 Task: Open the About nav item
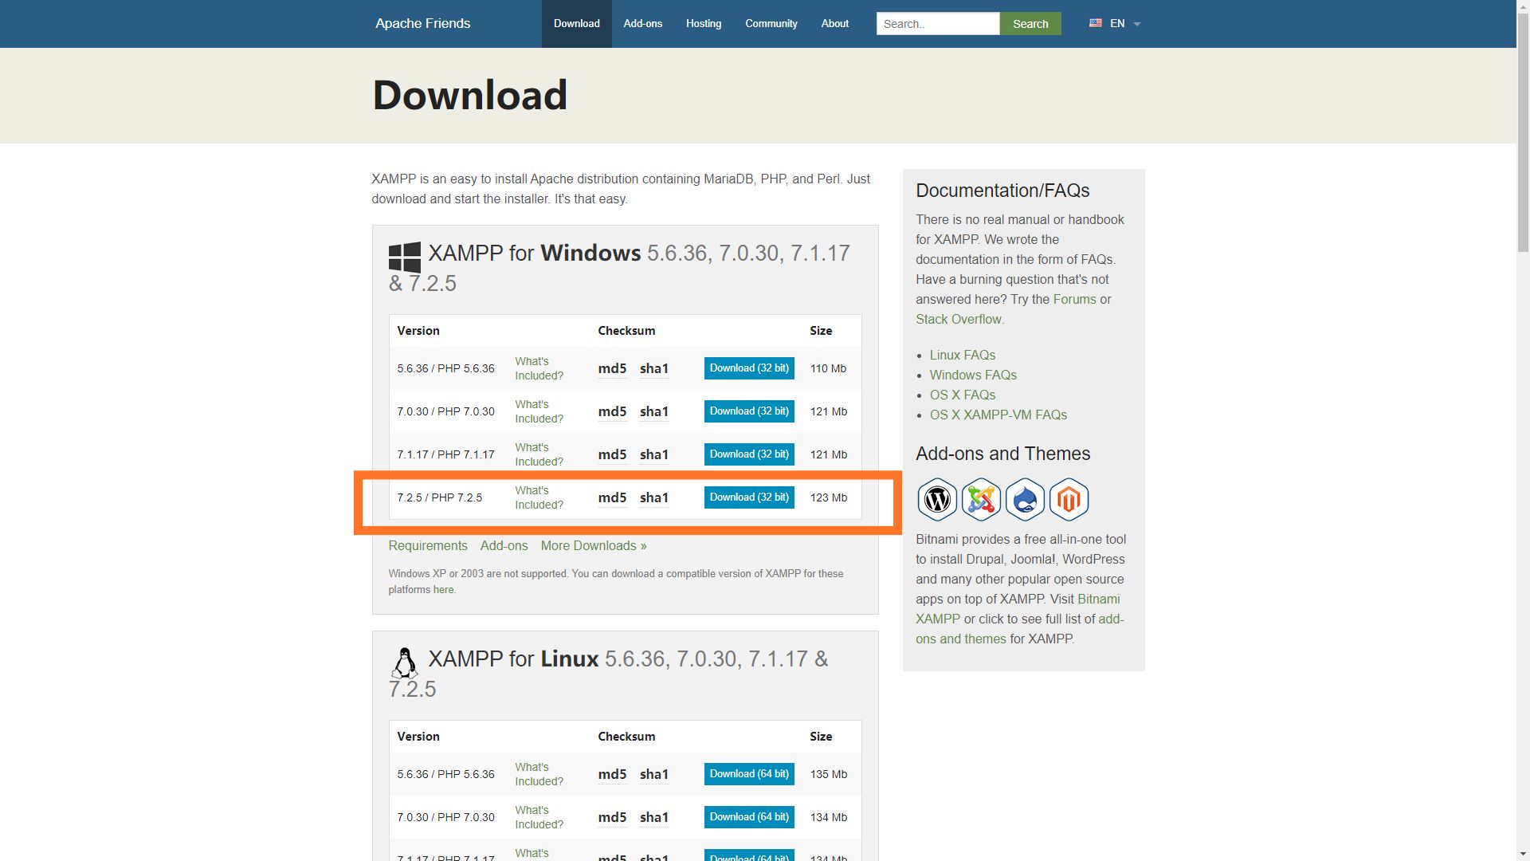tap(835, 24)
